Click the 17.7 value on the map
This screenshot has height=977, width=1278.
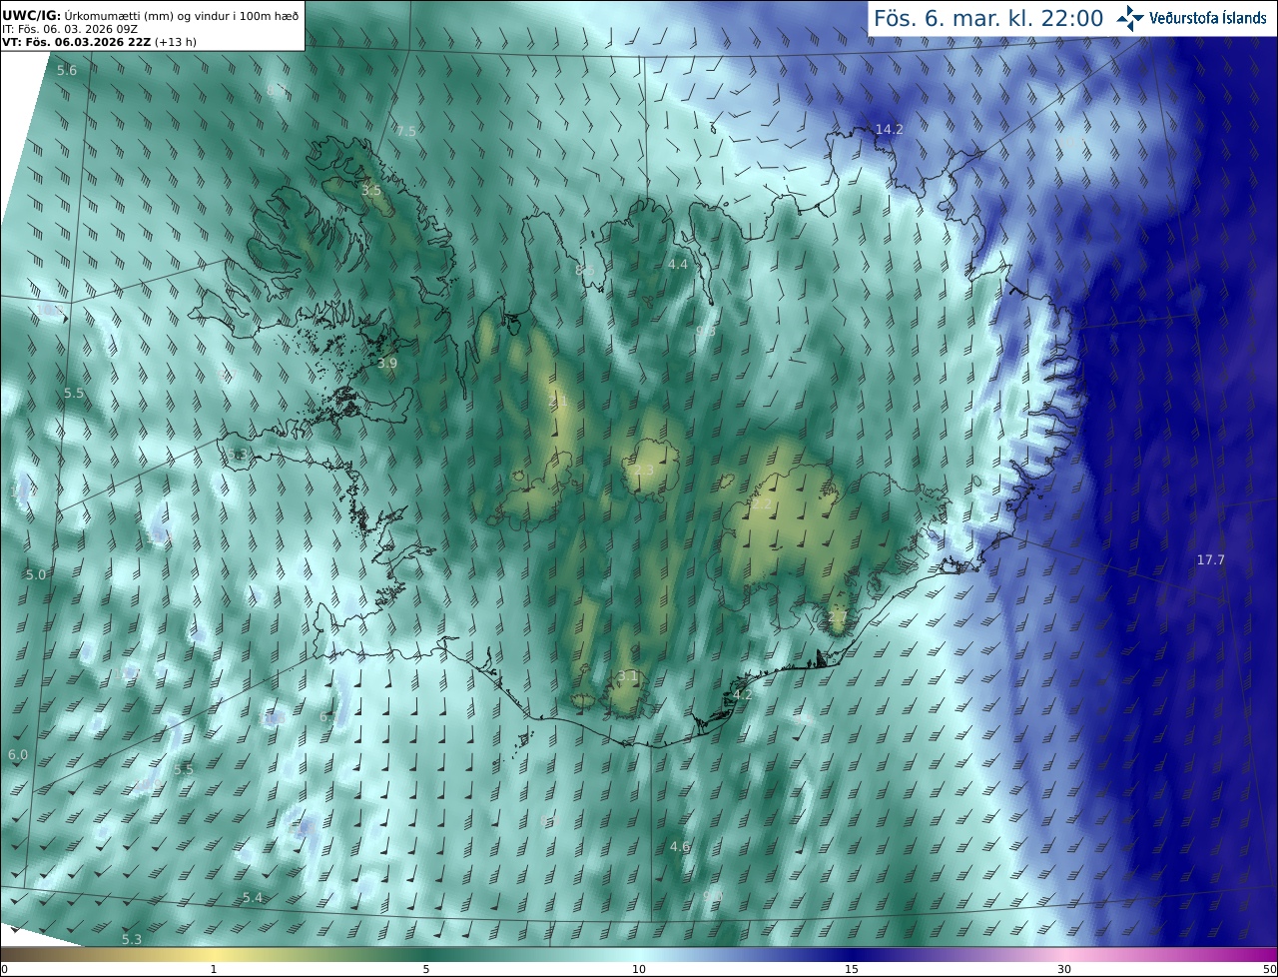pos(1210,559)
